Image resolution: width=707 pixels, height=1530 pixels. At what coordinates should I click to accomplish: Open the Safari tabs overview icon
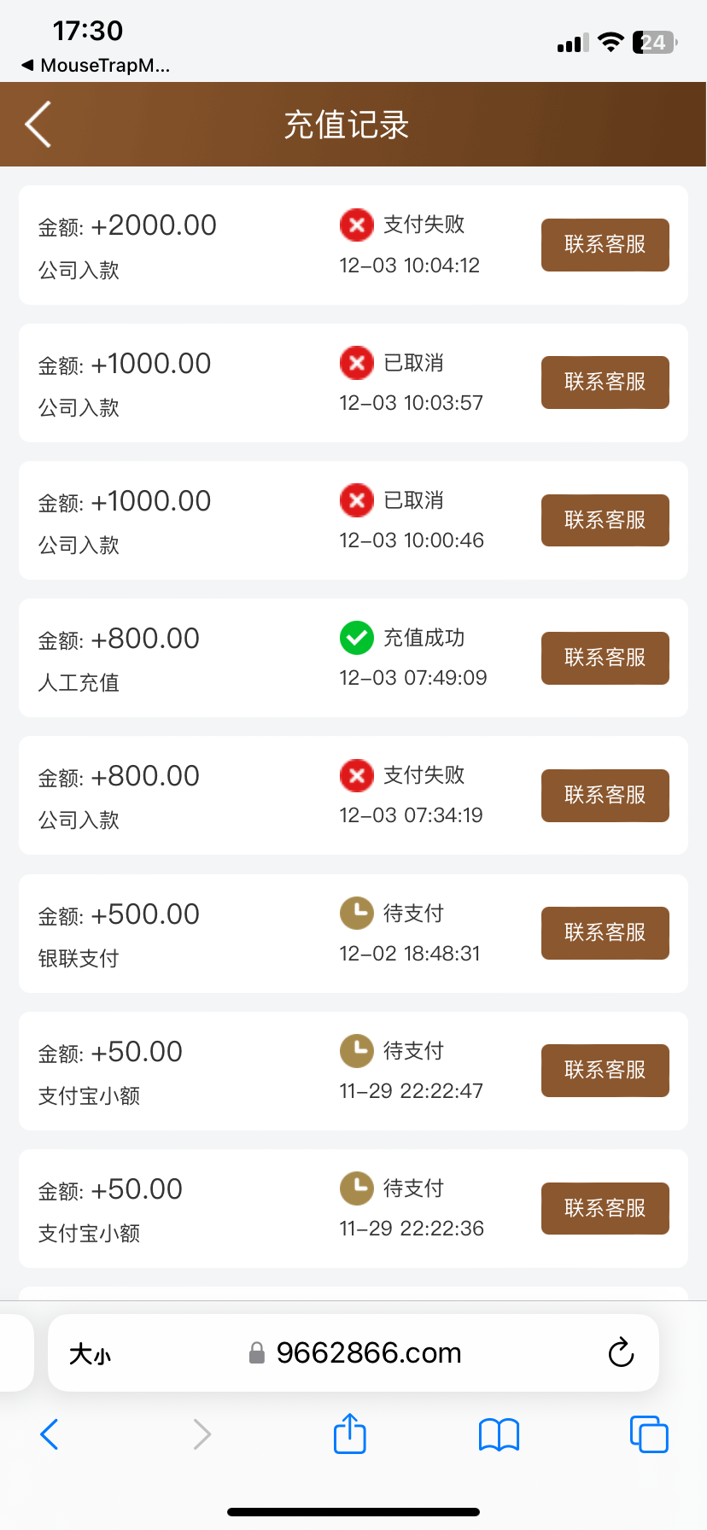click(x=649, y=1434)
